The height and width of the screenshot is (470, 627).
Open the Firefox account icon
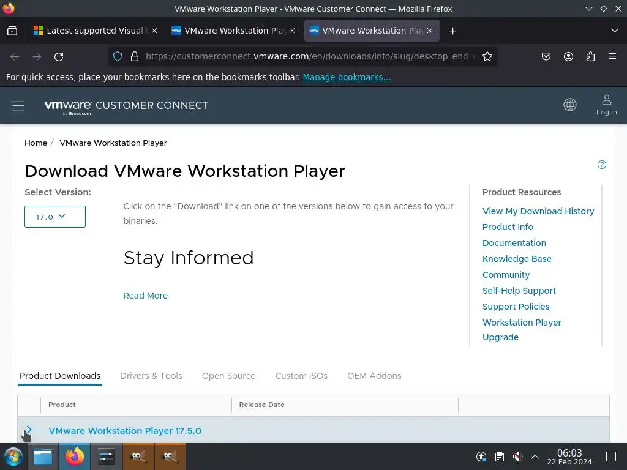pos(568,57)
